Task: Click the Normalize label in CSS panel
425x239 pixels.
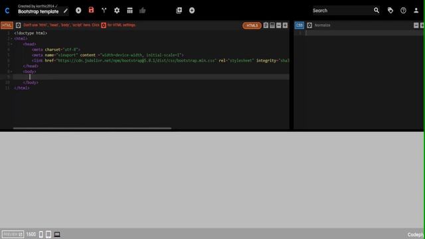Action: (x=322, y=25)
